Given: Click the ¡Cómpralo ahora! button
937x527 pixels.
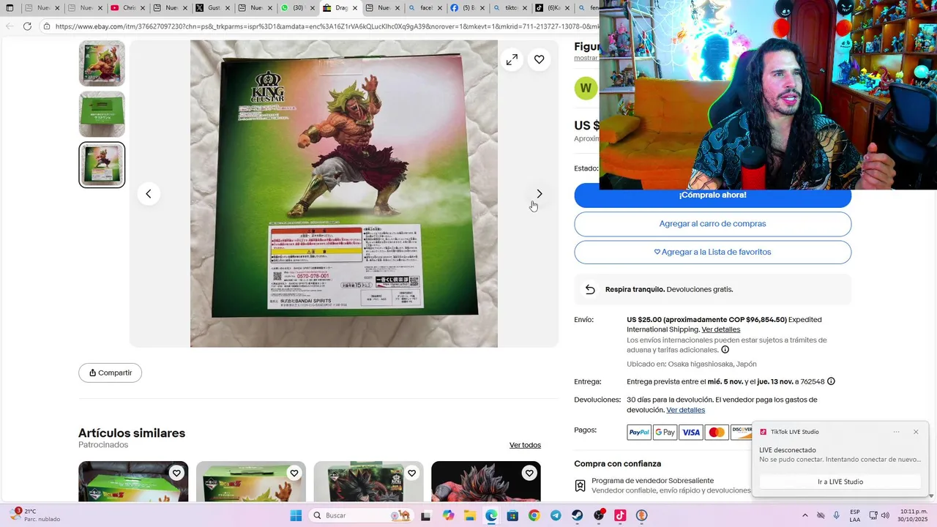Looking at the screenshot, I should coord(712,195).
